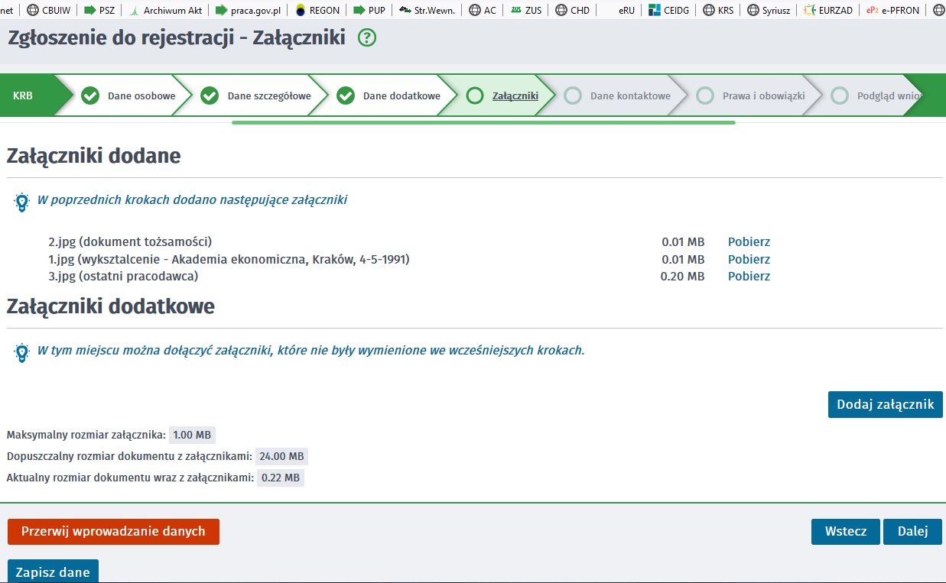Open the CBUIW bookmark
Screen dimensions: 946x583
coord(48,10)
